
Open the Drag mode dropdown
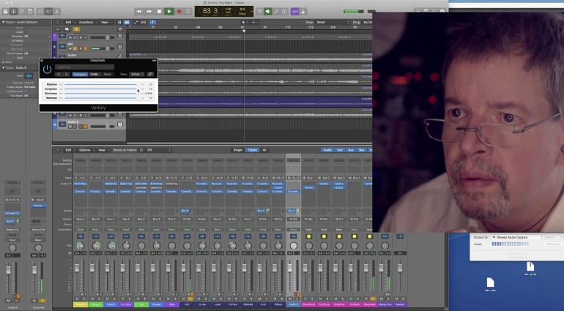(368, 22)
